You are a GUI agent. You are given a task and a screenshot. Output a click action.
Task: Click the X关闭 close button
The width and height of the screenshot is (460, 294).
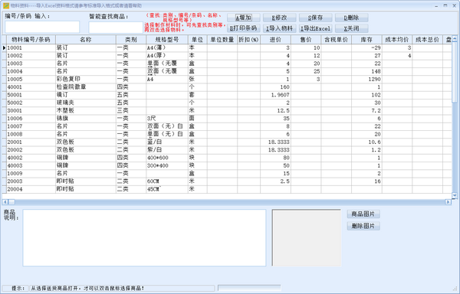(351, 28)
